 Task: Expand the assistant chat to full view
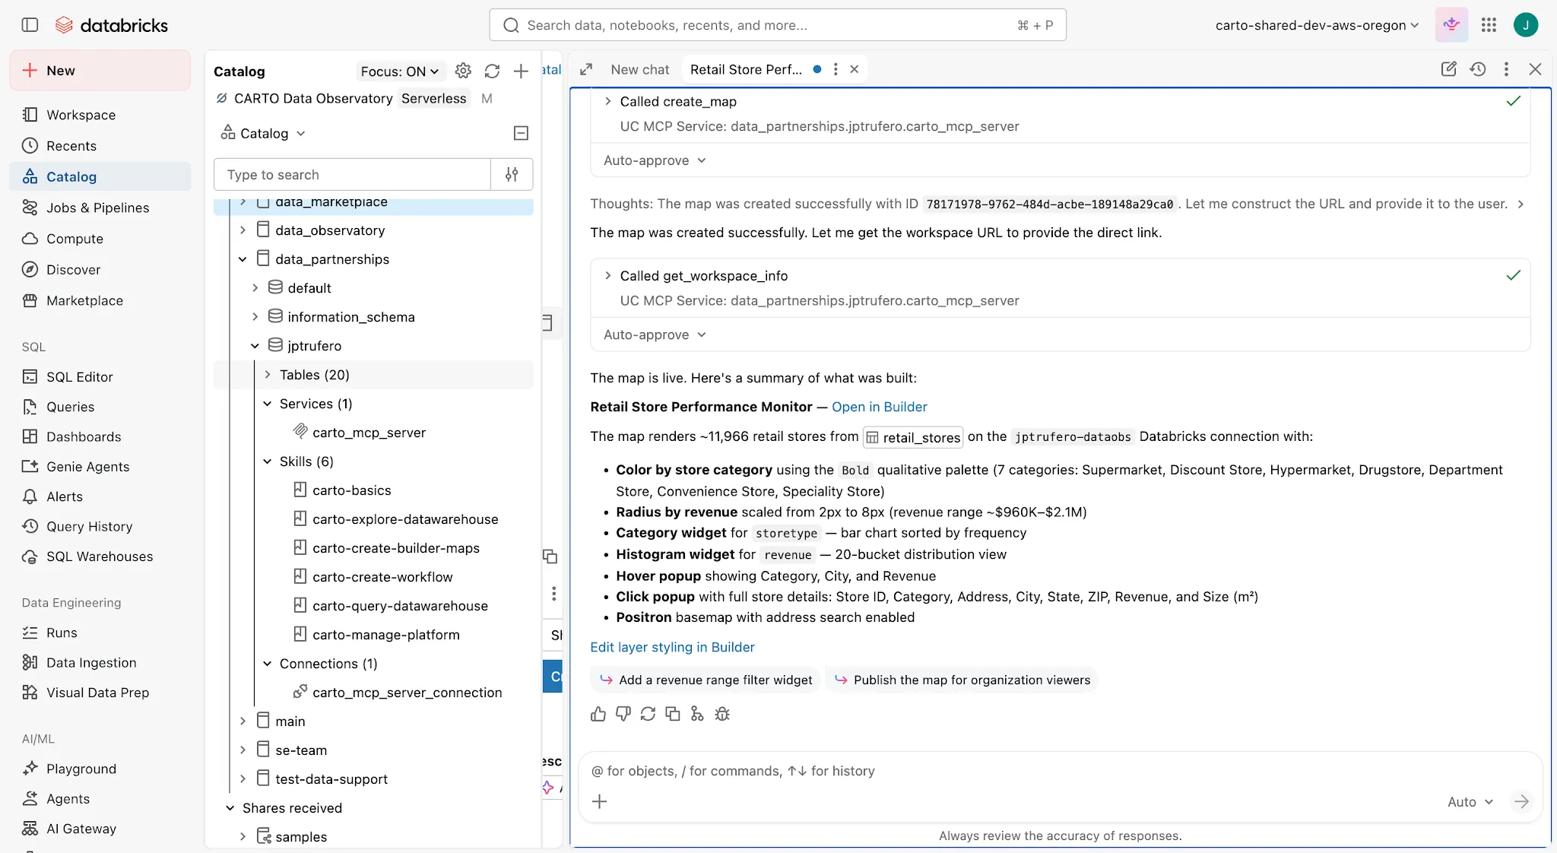(586, 69)
